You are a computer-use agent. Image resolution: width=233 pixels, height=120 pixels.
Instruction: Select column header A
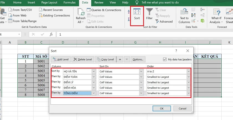[10, 42]
